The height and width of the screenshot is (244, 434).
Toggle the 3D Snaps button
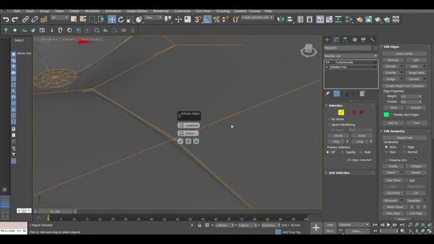pyautogui.click(x=197, y=20)
